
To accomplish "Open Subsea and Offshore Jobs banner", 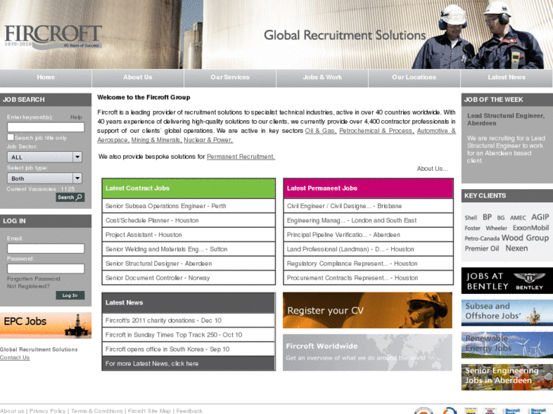I will (x=507, y=312).
